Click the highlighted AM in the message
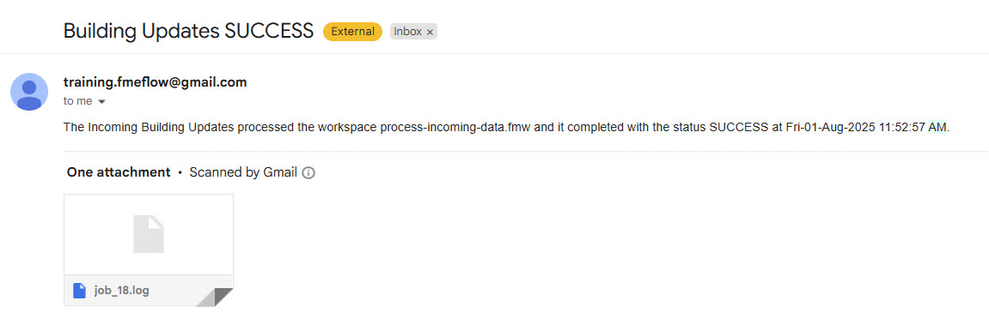989x331 pixels. click(937, 127)
